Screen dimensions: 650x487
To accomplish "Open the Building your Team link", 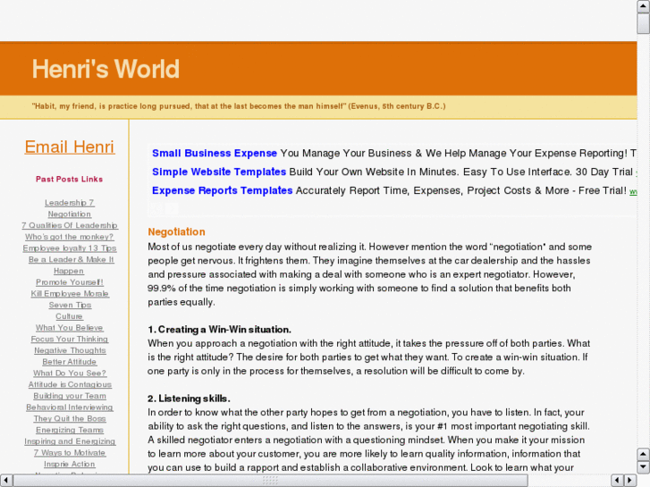I will click(70, 396).
